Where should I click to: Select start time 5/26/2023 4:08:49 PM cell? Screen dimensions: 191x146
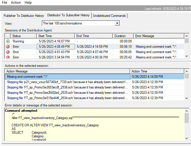(56, 47)
